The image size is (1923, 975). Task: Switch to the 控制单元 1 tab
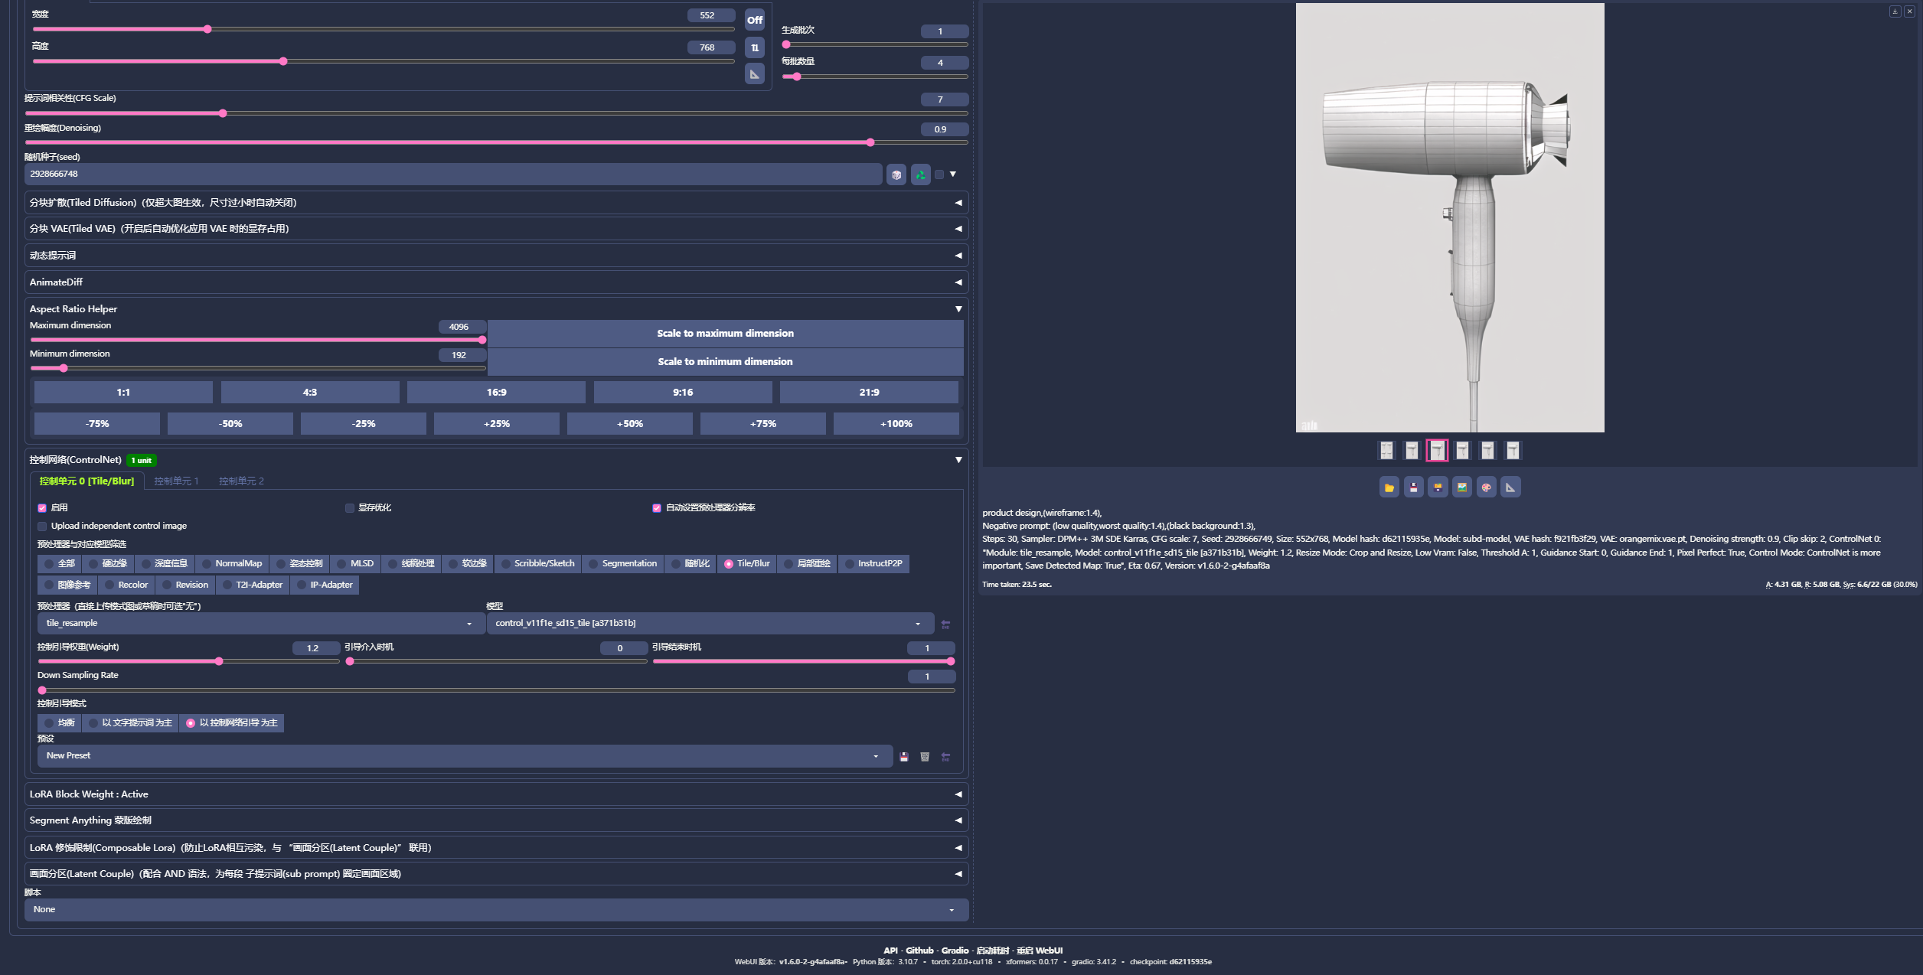click(176, 481)
